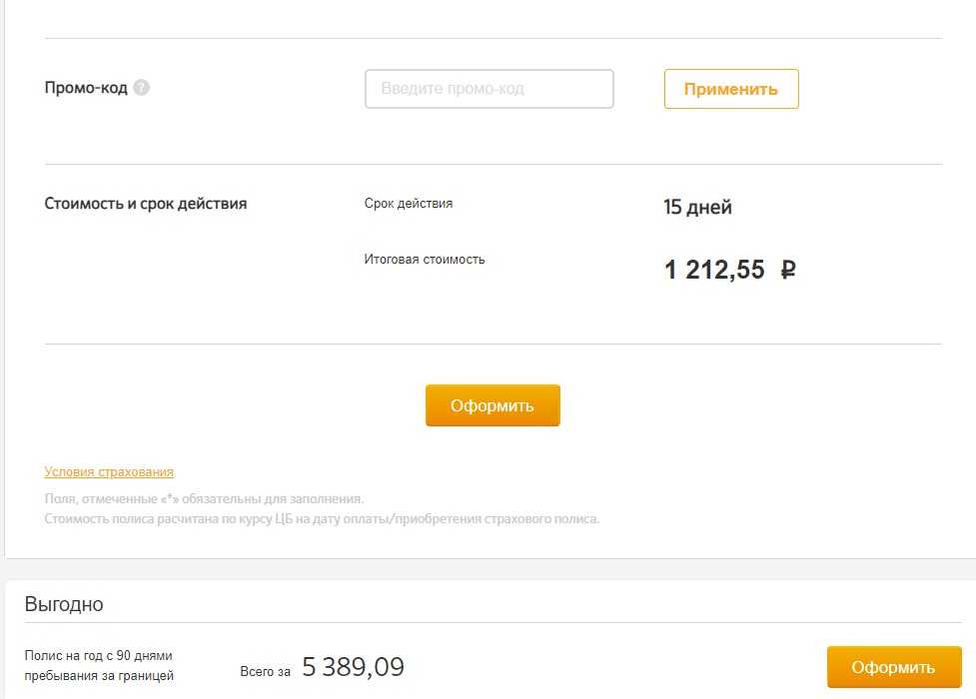This screenshot has width=976, height=699.
Task: Click the required fields note text
Action: click(x=204, y=498)
